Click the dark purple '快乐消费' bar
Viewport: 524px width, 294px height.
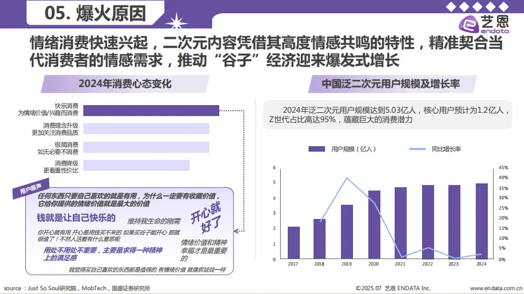[151, 111]
